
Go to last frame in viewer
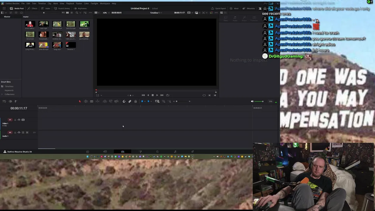(x=162, y=95)
